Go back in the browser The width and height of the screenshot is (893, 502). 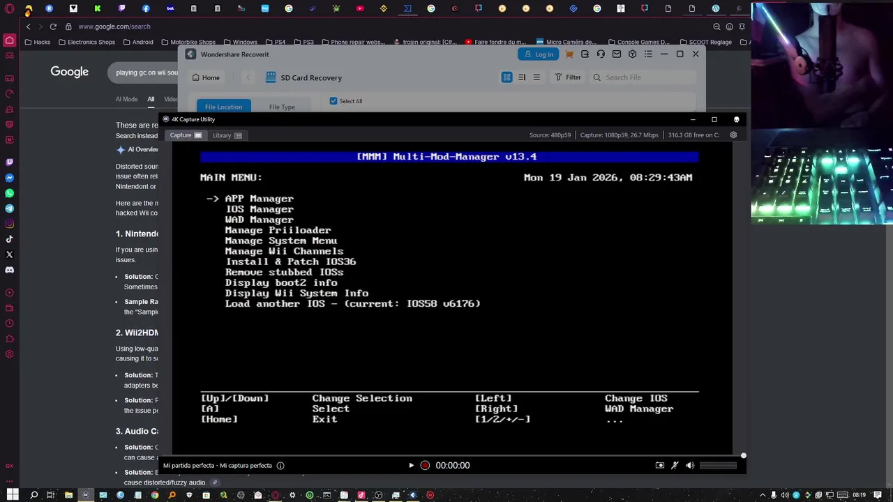click(x=28, y=26)
